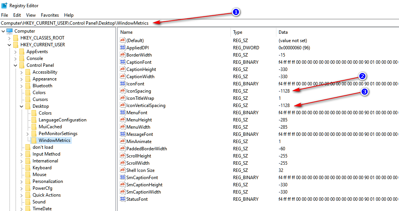Screen dimensions: 399x211
Task: Select the Quick Actions key
Action: click(47, 195)
